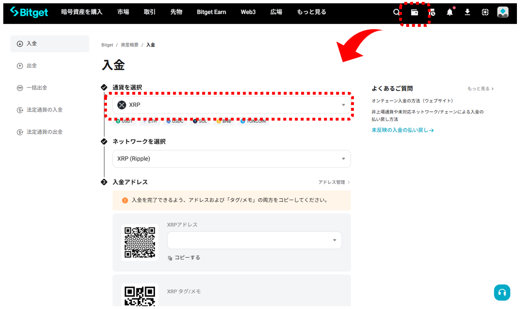This screenshot has width=524, height=309.
Task: Open the notifications bell icon
Action: tap(450, 12)
